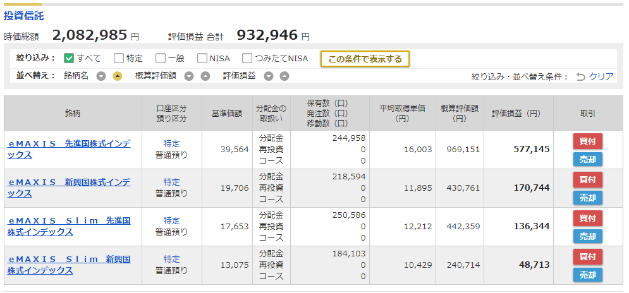
Task: Click 売却 for eMAXIS 新興国株式インデックス
Action: pyautogui.click(x=588, y=198)
